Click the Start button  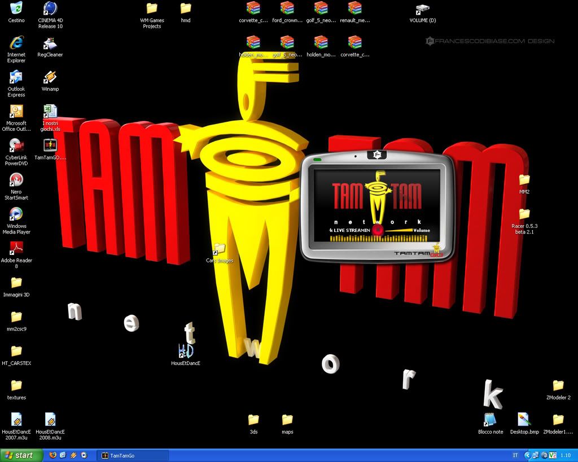21,455
